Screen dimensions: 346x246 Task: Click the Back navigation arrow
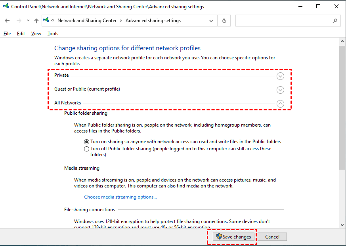7,21
